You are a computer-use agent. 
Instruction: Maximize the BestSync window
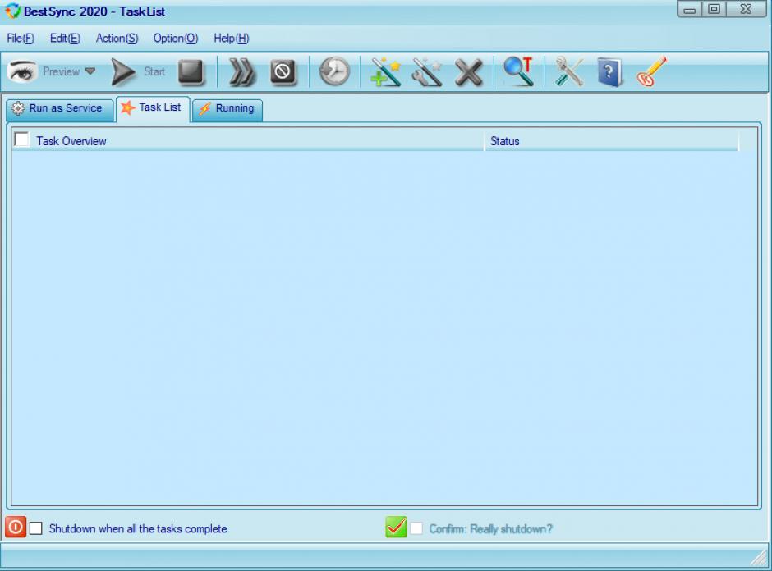pos(715,9)
